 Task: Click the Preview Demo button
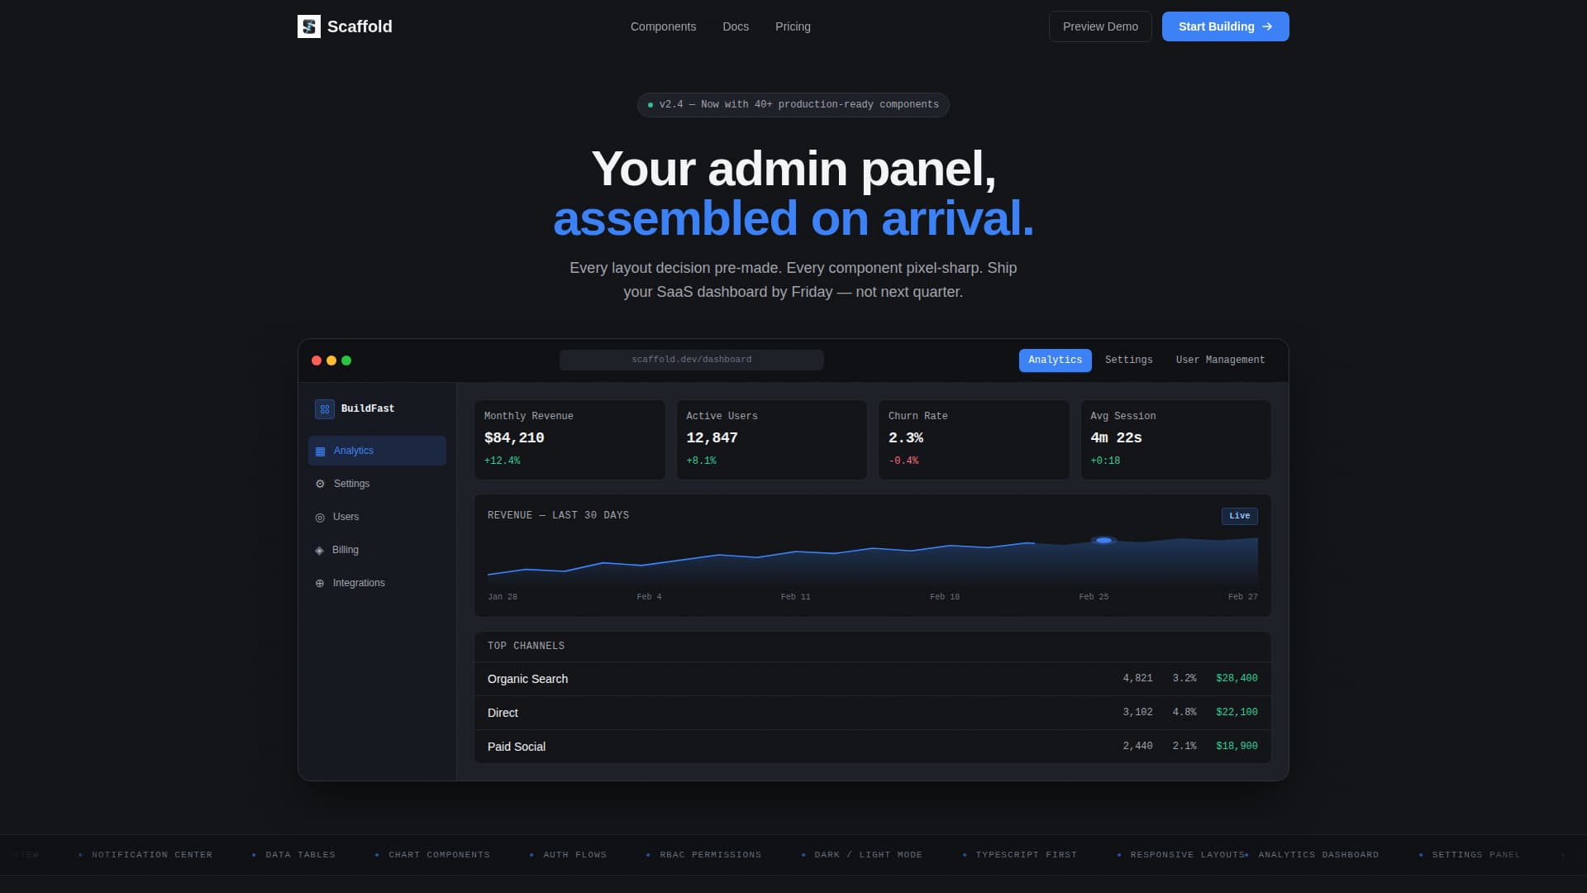[x=1100, y=26]
